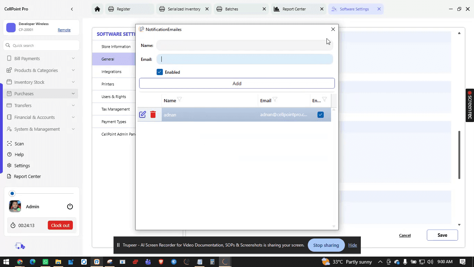Filter the Name column

click(x=179, y=100)
